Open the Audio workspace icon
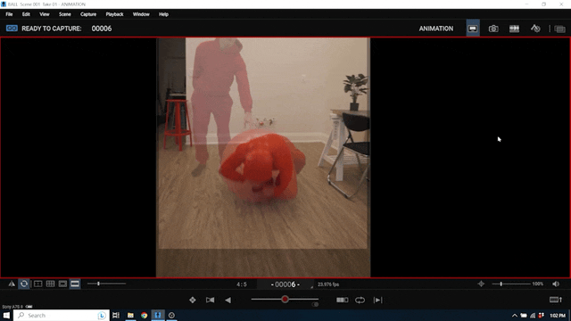 point(535,29)
